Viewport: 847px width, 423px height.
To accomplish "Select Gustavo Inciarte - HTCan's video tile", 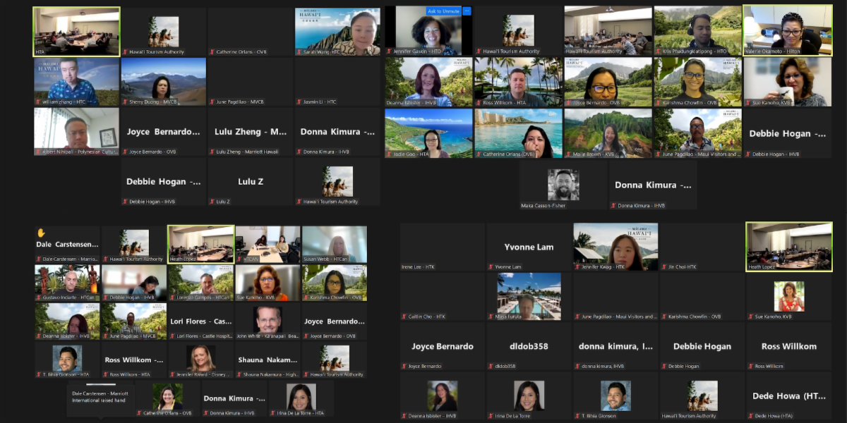I will (67, 282).
